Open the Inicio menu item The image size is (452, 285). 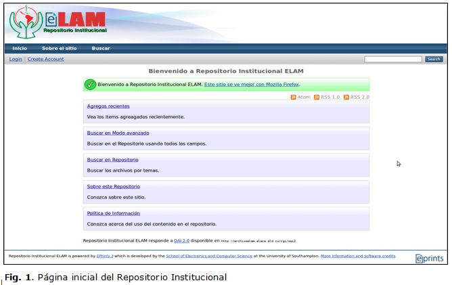(20, 48)
